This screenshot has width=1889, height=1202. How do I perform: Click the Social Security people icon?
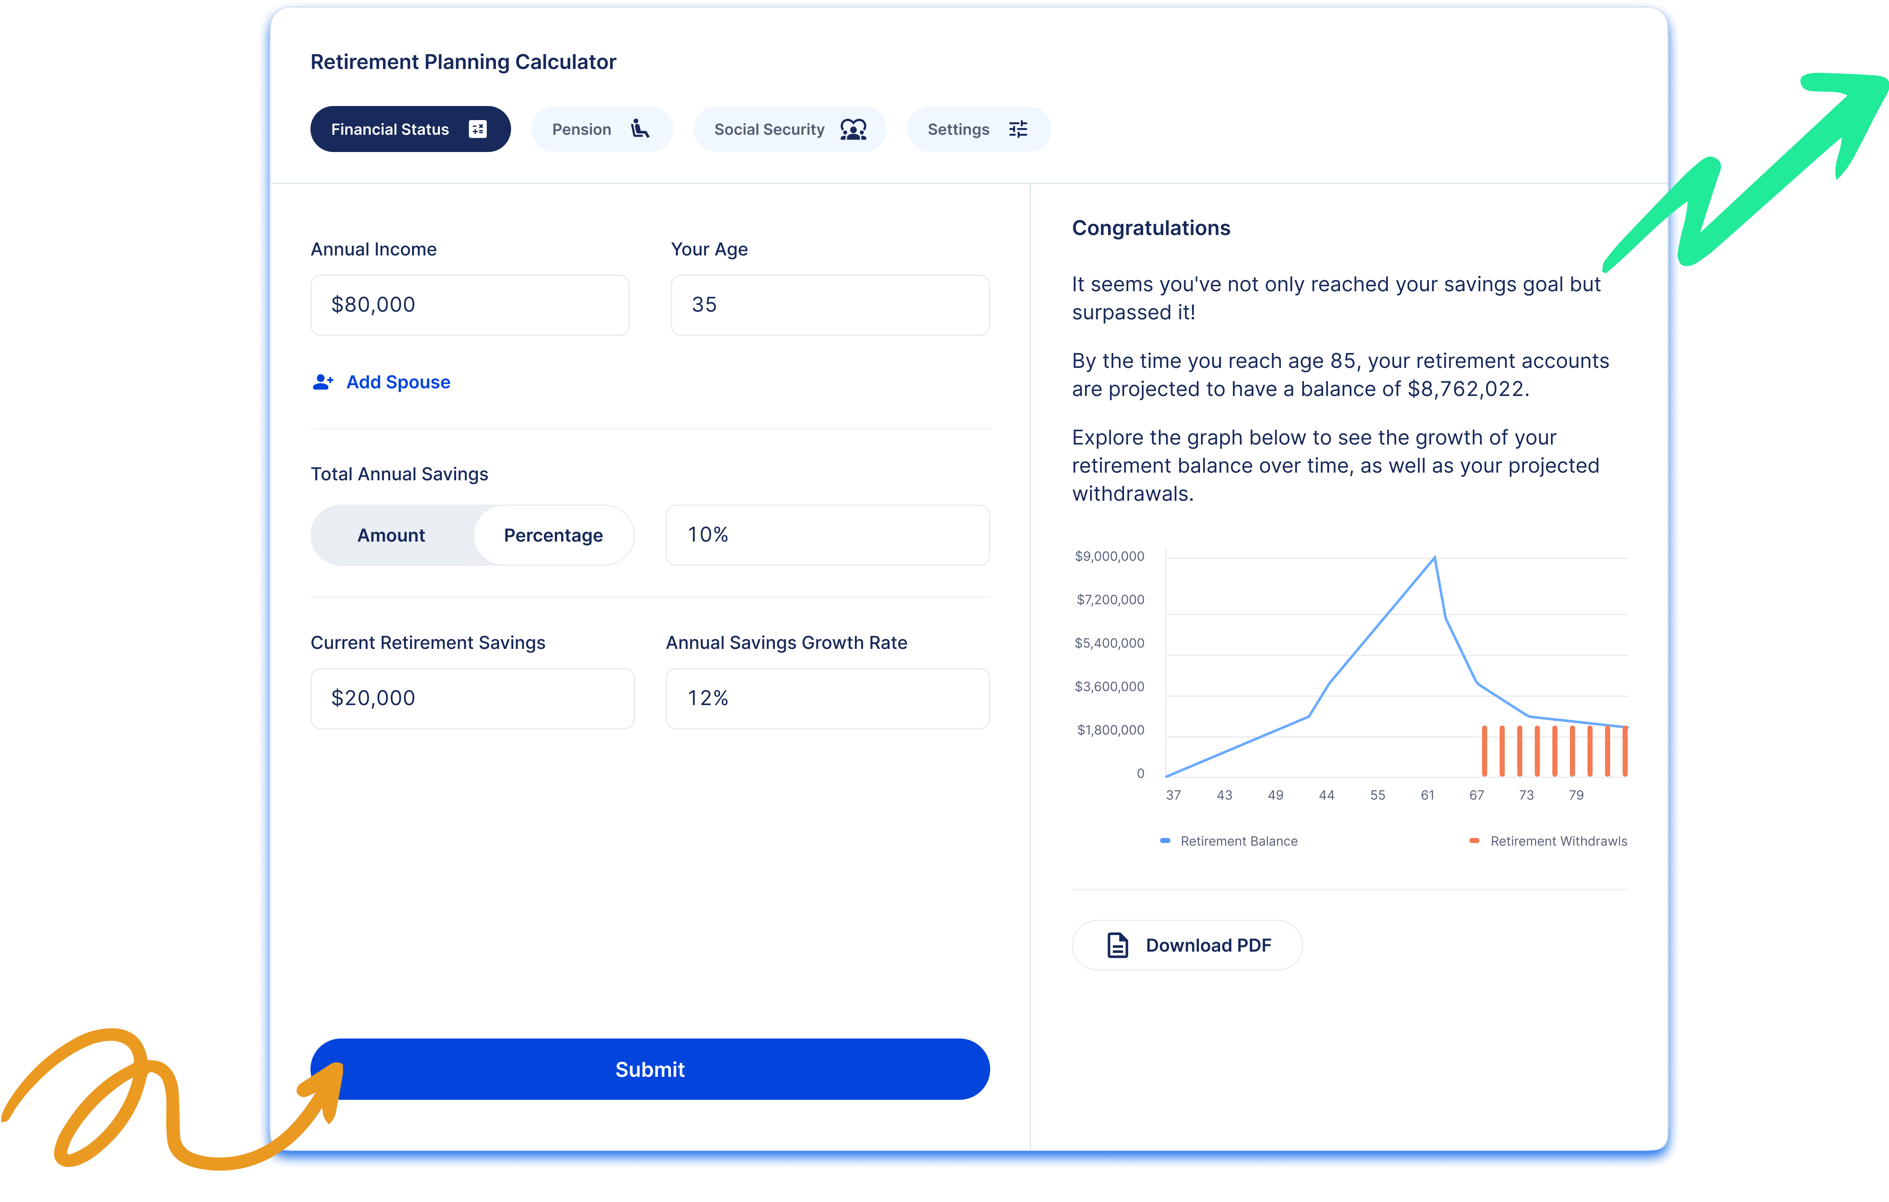(x=853, y=129)
